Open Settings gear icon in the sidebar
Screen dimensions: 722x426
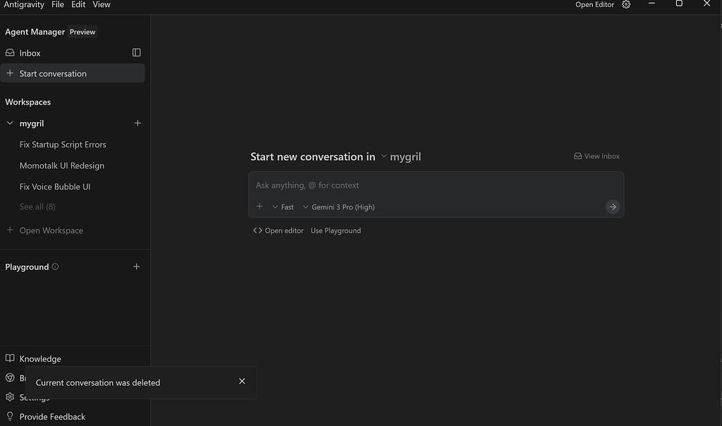(x=10, y=397)
